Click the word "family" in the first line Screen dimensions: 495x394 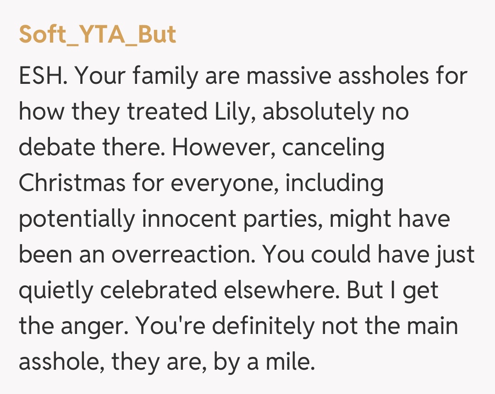(164, 77)
